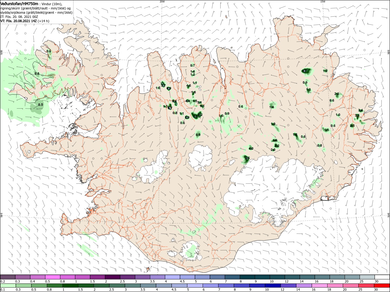
Task: Select the bright red swatch after 30 in the lower legend row
Action: 382,286
